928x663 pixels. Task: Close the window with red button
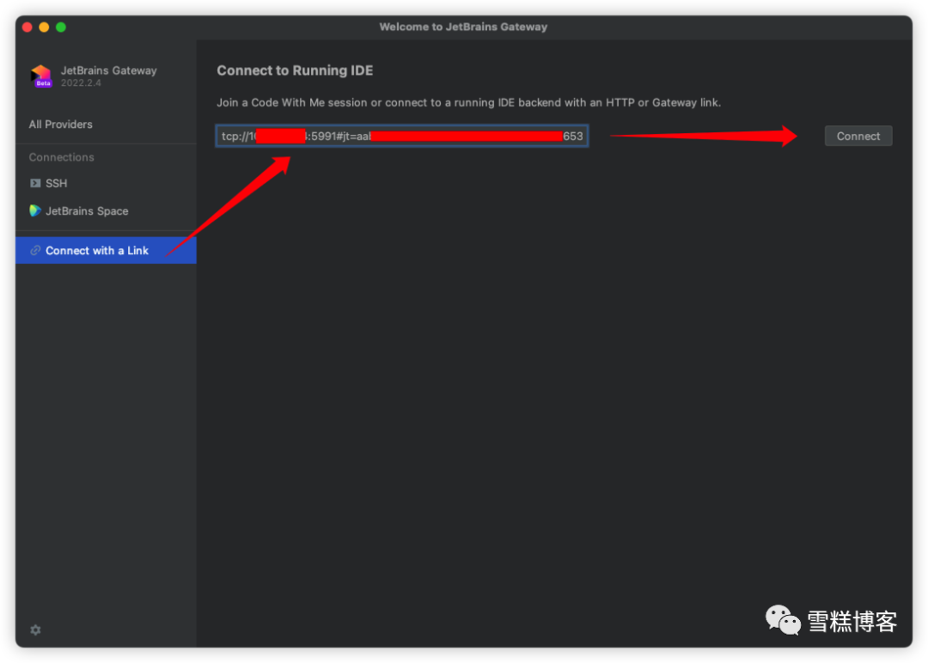[27, 27]
